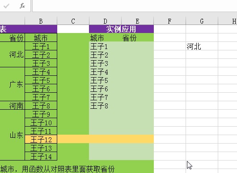Select 城市 header in column B
The height and width of the screenshot is (173, 237).
click(x=41, y=37)
